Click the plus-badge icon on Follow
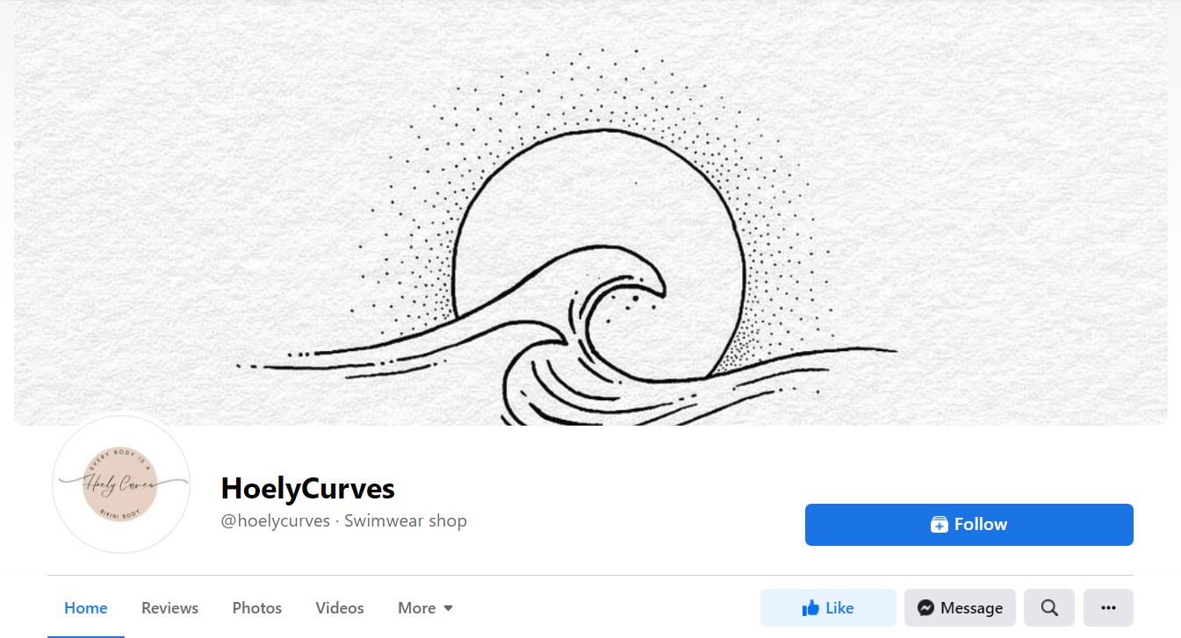This screenshot has width=1181, height=638. pyautogui.click(x=940, y=525)
